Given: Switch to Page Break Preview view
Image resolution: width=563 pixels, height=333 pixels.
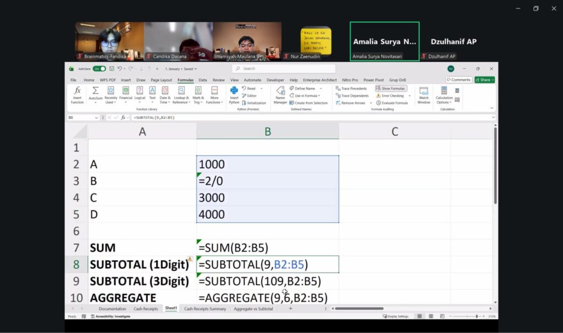Looking at the screenshot, I should 441,317.
